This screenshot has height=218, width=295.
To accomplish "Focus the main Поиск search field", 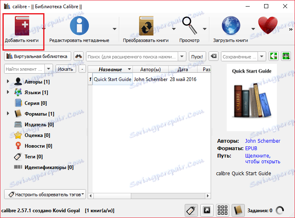I will 132,56.
